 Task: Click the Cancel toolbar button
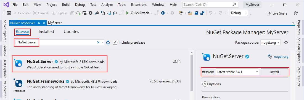40,13
